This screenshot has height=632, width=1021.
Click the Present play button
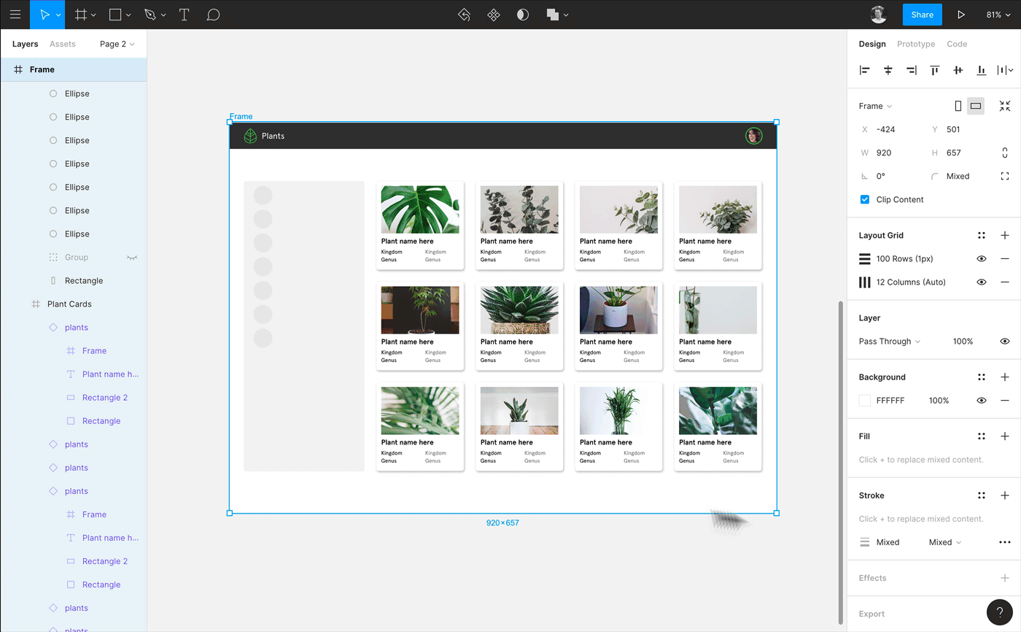point(961,15)
